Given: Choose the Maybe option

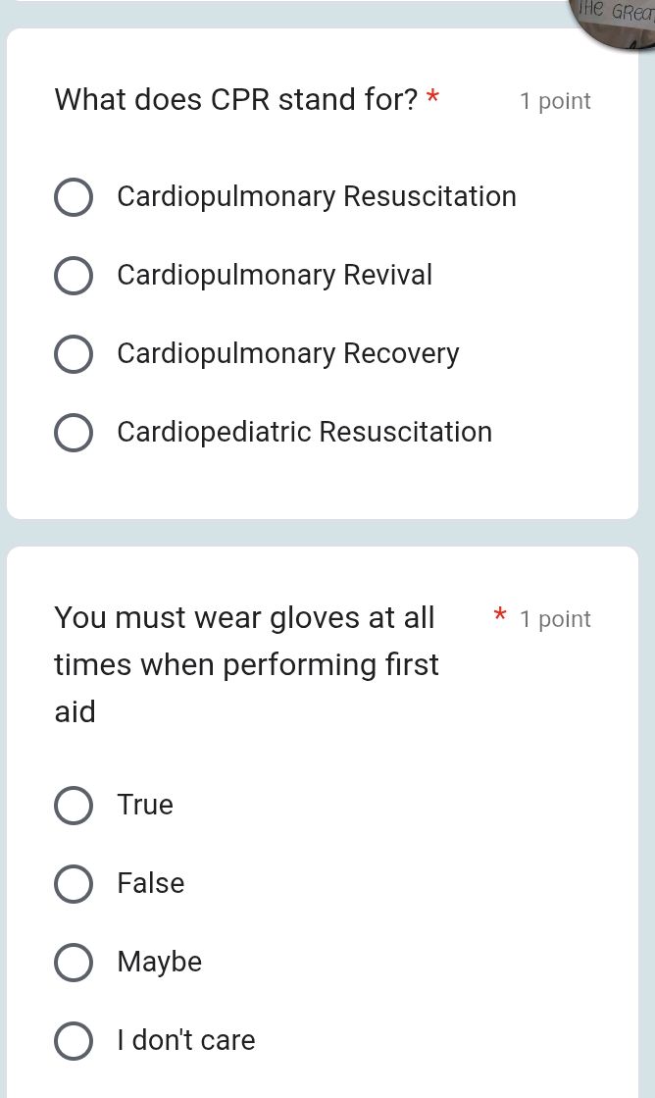Looking at the screenshot, I should pyautogui.click(x=74, y=963).
